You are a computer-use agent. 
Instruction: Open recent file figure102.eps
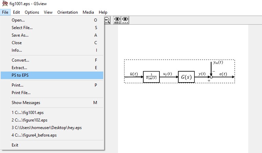(29, 120)
